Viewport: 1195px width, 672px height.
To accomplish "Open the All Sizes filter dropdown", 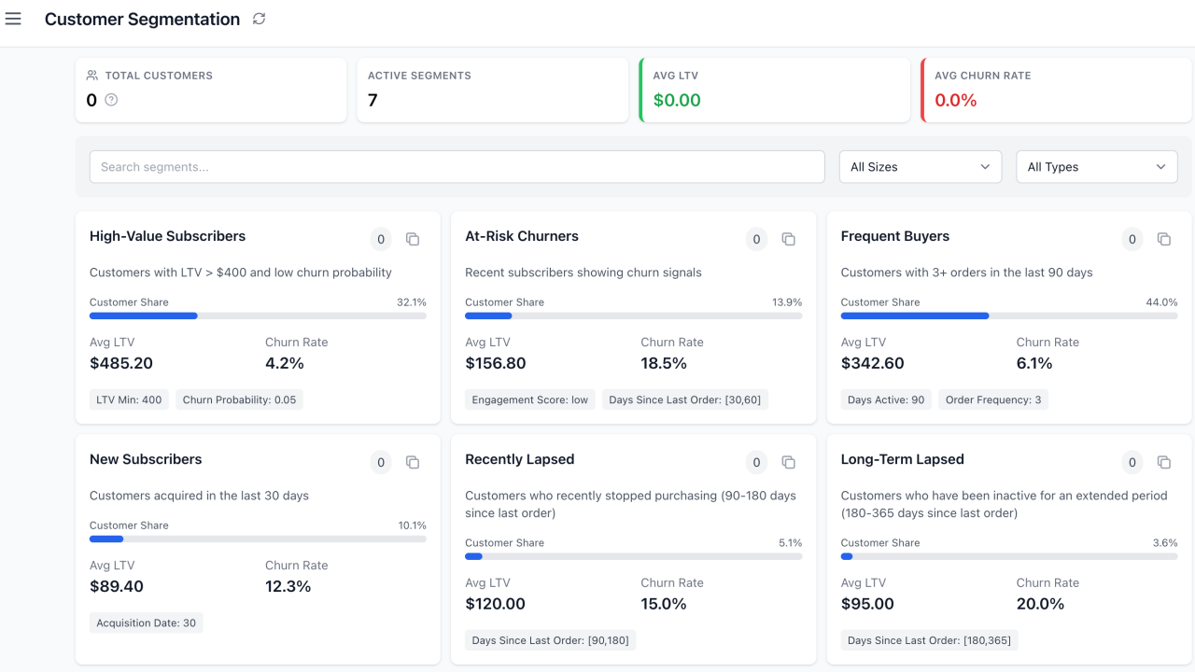I will coord(920,166).
